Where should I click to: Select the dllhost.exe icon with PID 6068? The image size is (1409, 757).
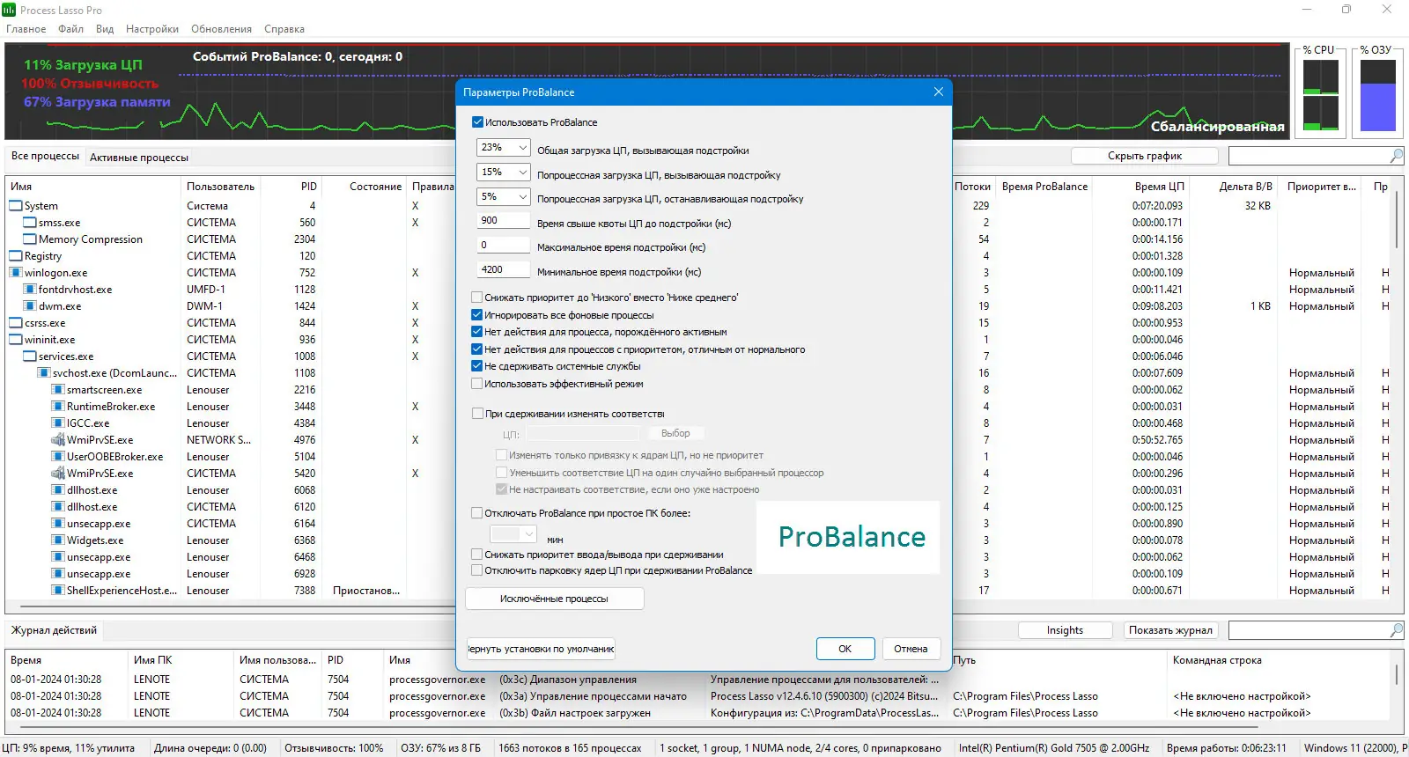pos(58,490)
